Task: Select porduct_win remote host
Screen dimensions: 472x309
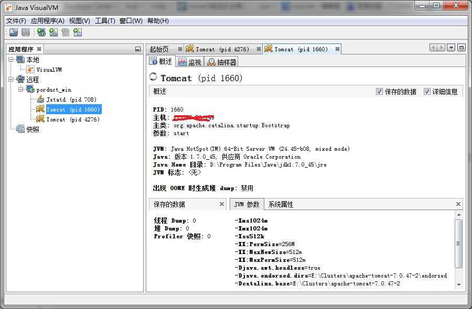Action: 54,90
